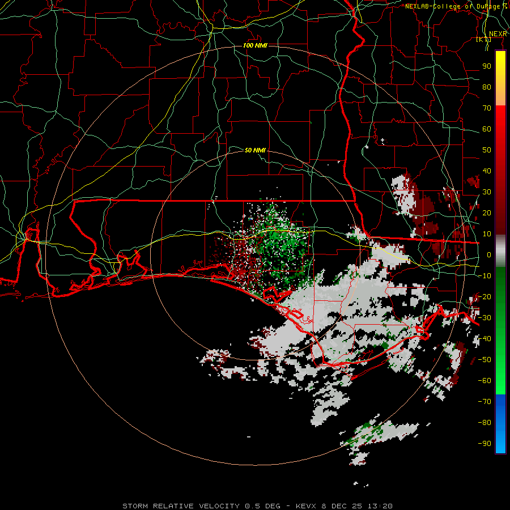The image size is (510, 510).
Task: Click the -60 value on velocity scale
Action: click(x=484, y=381)
